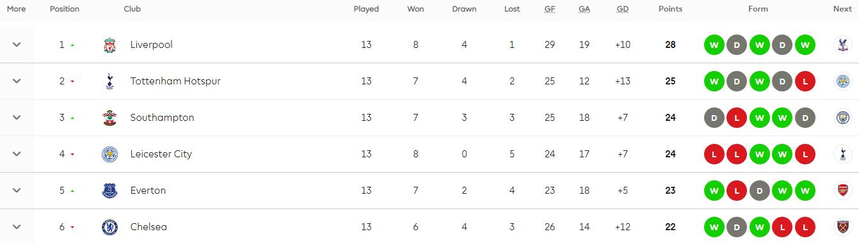This screenshot has height=243, width=859.
Task: Click the Southampton club crest
Action: [x=109, y=118]
